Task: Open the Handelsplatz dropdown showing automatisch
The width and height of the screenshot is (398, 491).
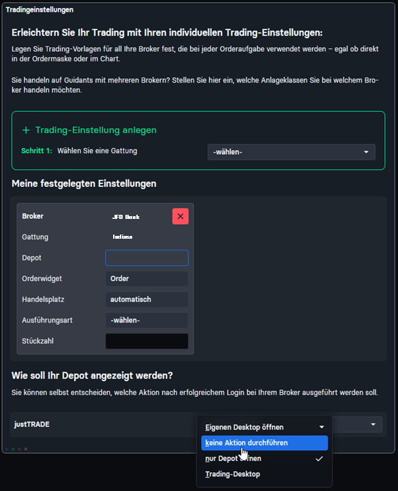Action: tap(147, 299)
